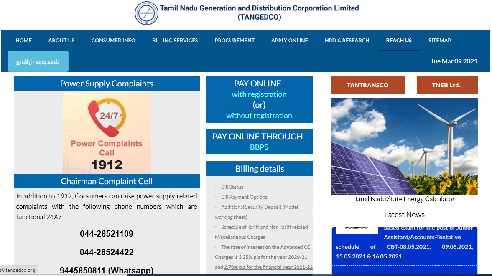Open the ABOUT US menu

coord(61,41)
